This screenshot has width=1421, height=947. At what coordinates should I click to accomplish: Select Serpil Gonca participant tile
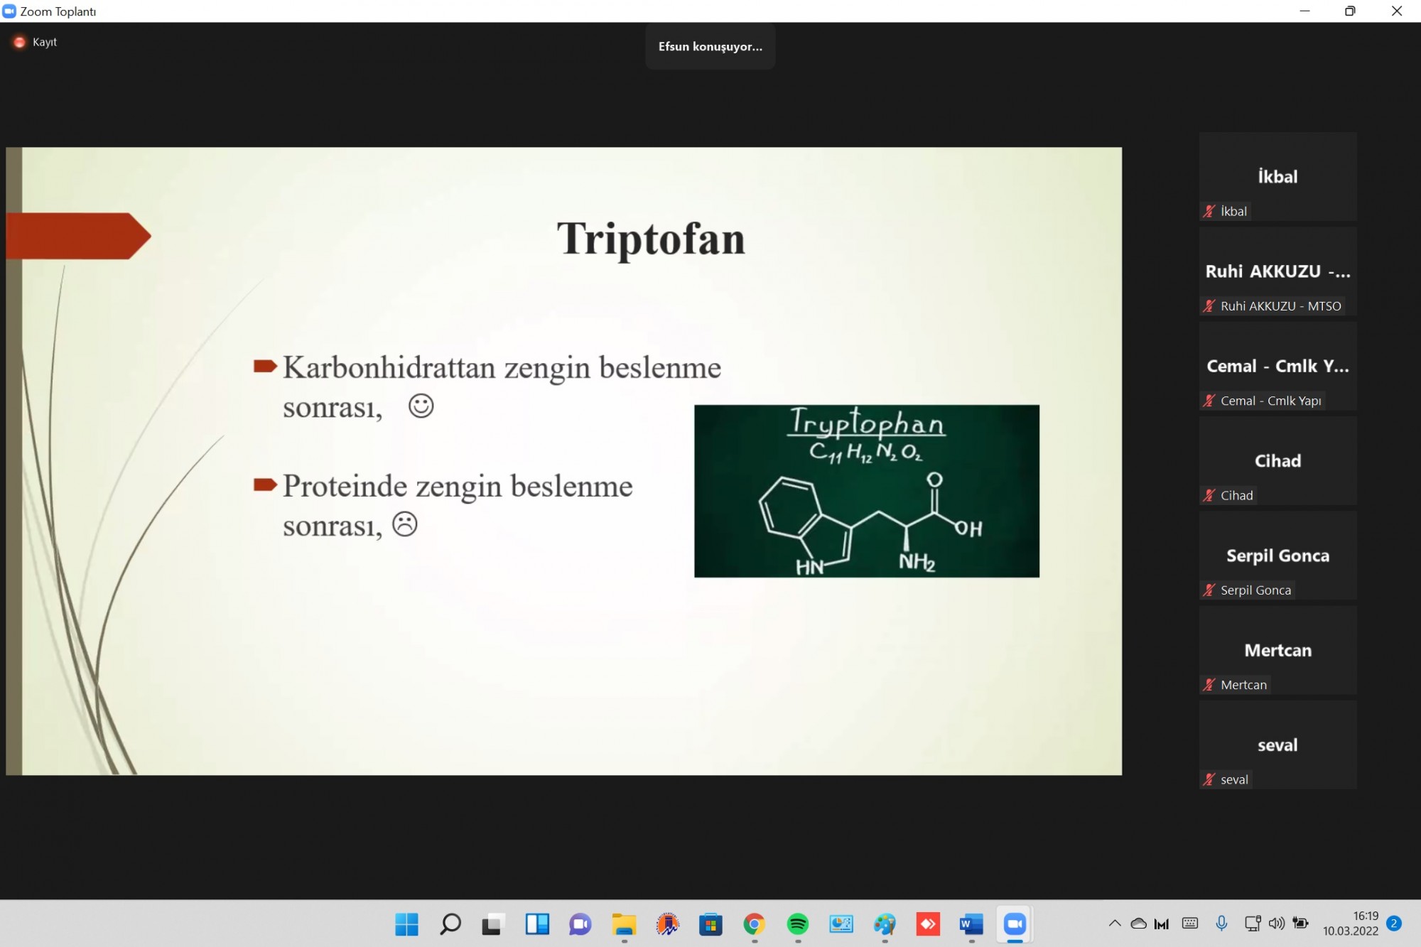coord(1277,556)
